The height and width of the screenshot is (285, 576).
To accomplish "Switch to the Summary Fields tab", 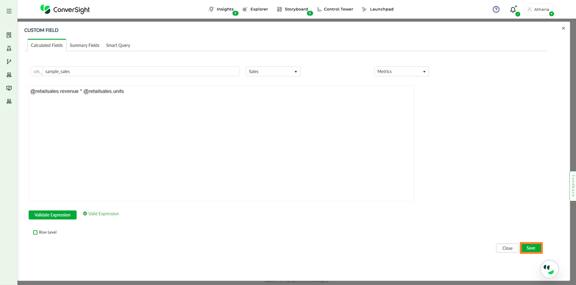I will click(84, 45).
